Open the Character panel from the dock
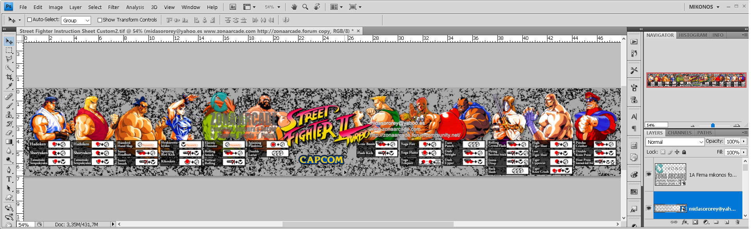 coord(634,116)
